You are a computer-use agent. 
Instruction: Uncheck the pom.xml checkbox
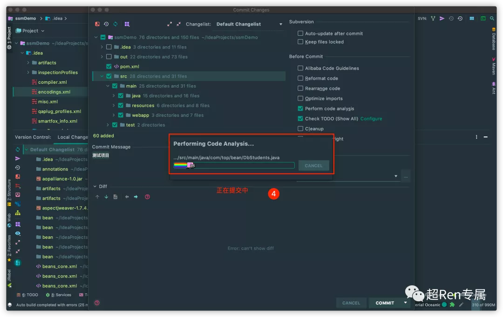coord(109,67)
